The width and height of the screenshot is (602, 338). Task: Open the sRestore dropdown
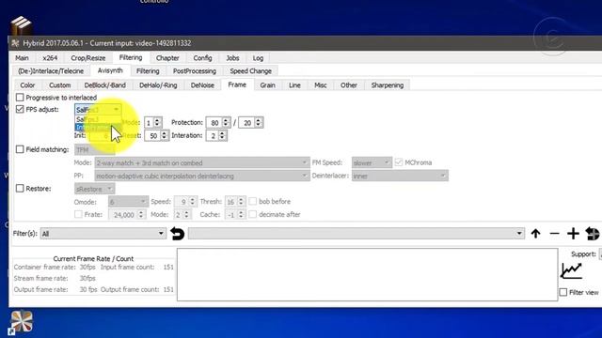(x=94, y=189)
